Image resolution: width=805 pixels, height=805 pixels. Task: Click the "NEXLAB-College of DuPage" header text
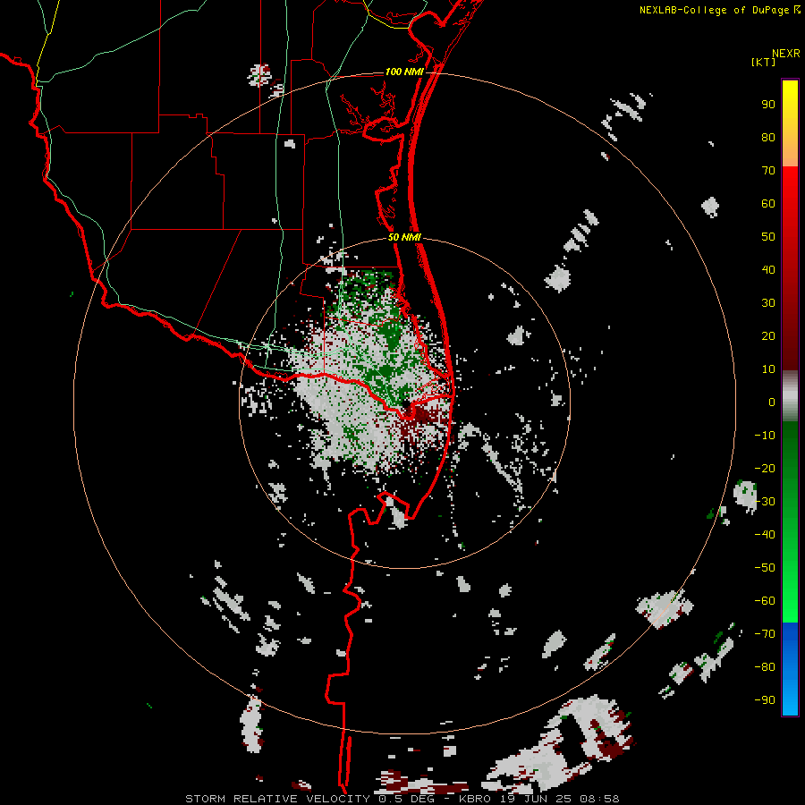click(716, 10)
